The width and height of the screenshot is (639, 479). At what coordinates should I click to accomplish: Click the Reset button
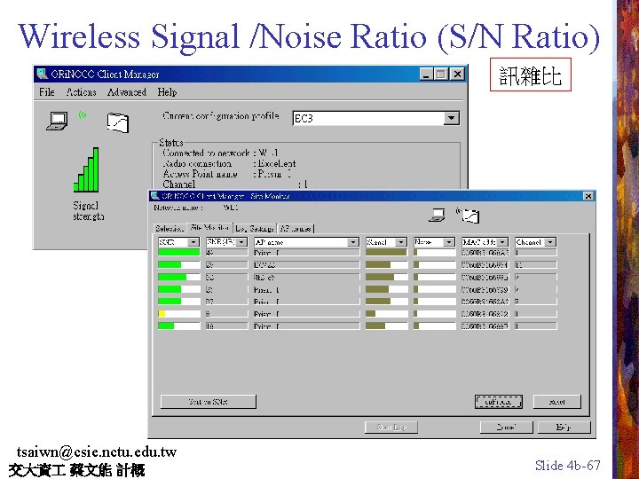tap(556, 402)
